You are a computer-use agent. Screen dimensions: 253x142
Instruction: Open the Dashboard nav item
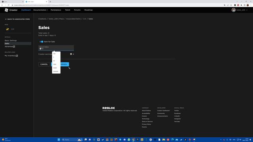[26, 10]
